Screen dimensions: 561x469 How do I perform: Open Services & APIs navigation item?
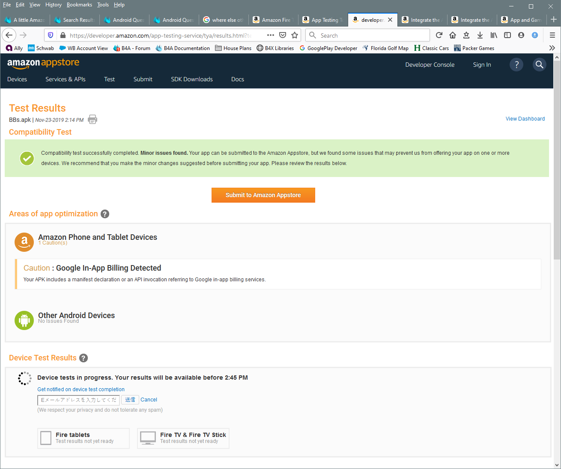[x=66, y=79]
